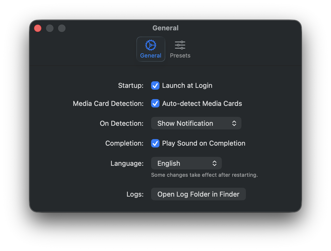Open the General settings pane

click(151, 49)
